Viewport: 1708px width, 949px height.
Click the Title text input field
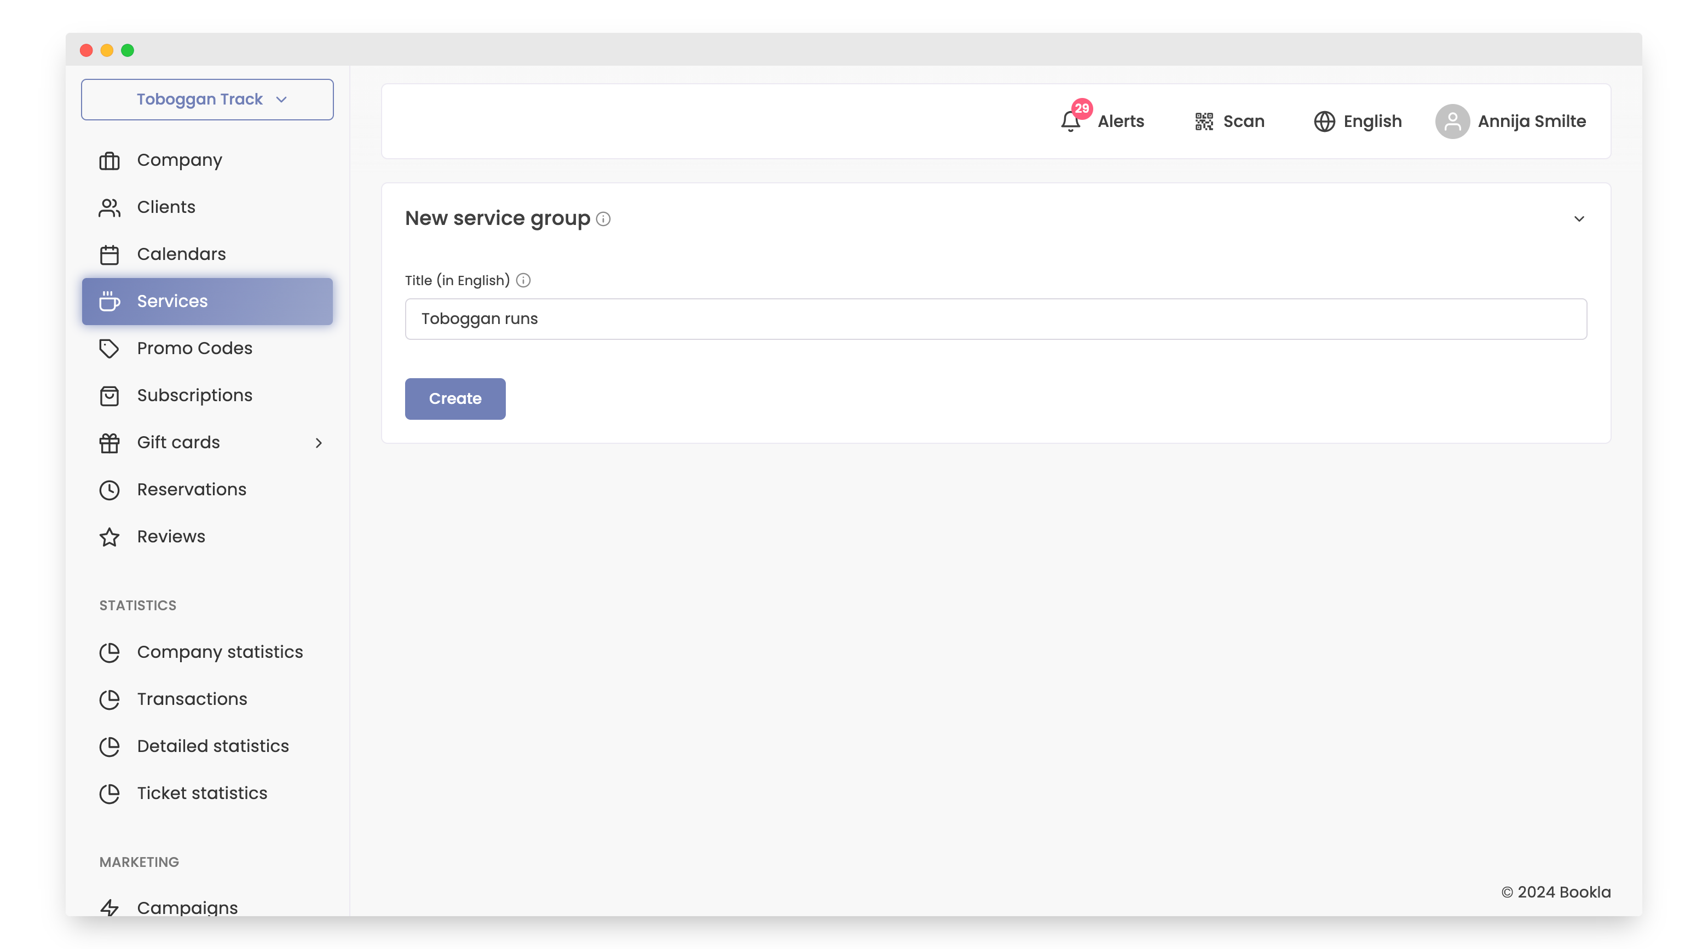(995, 319)
